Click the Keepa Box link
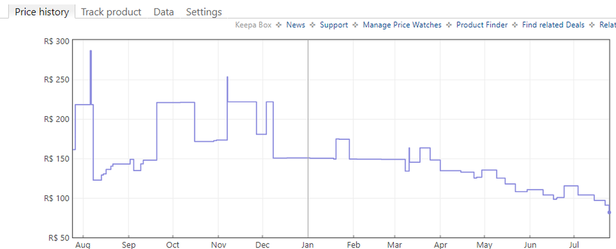The width and height of the screenshot is (616, 249). tap(253, 25)
